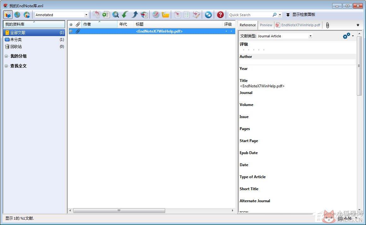This screenshot has width=366, height=225.
Task: Click the Return to Word Processor icon
Action: pyautogui.click(x=196, y=15)
